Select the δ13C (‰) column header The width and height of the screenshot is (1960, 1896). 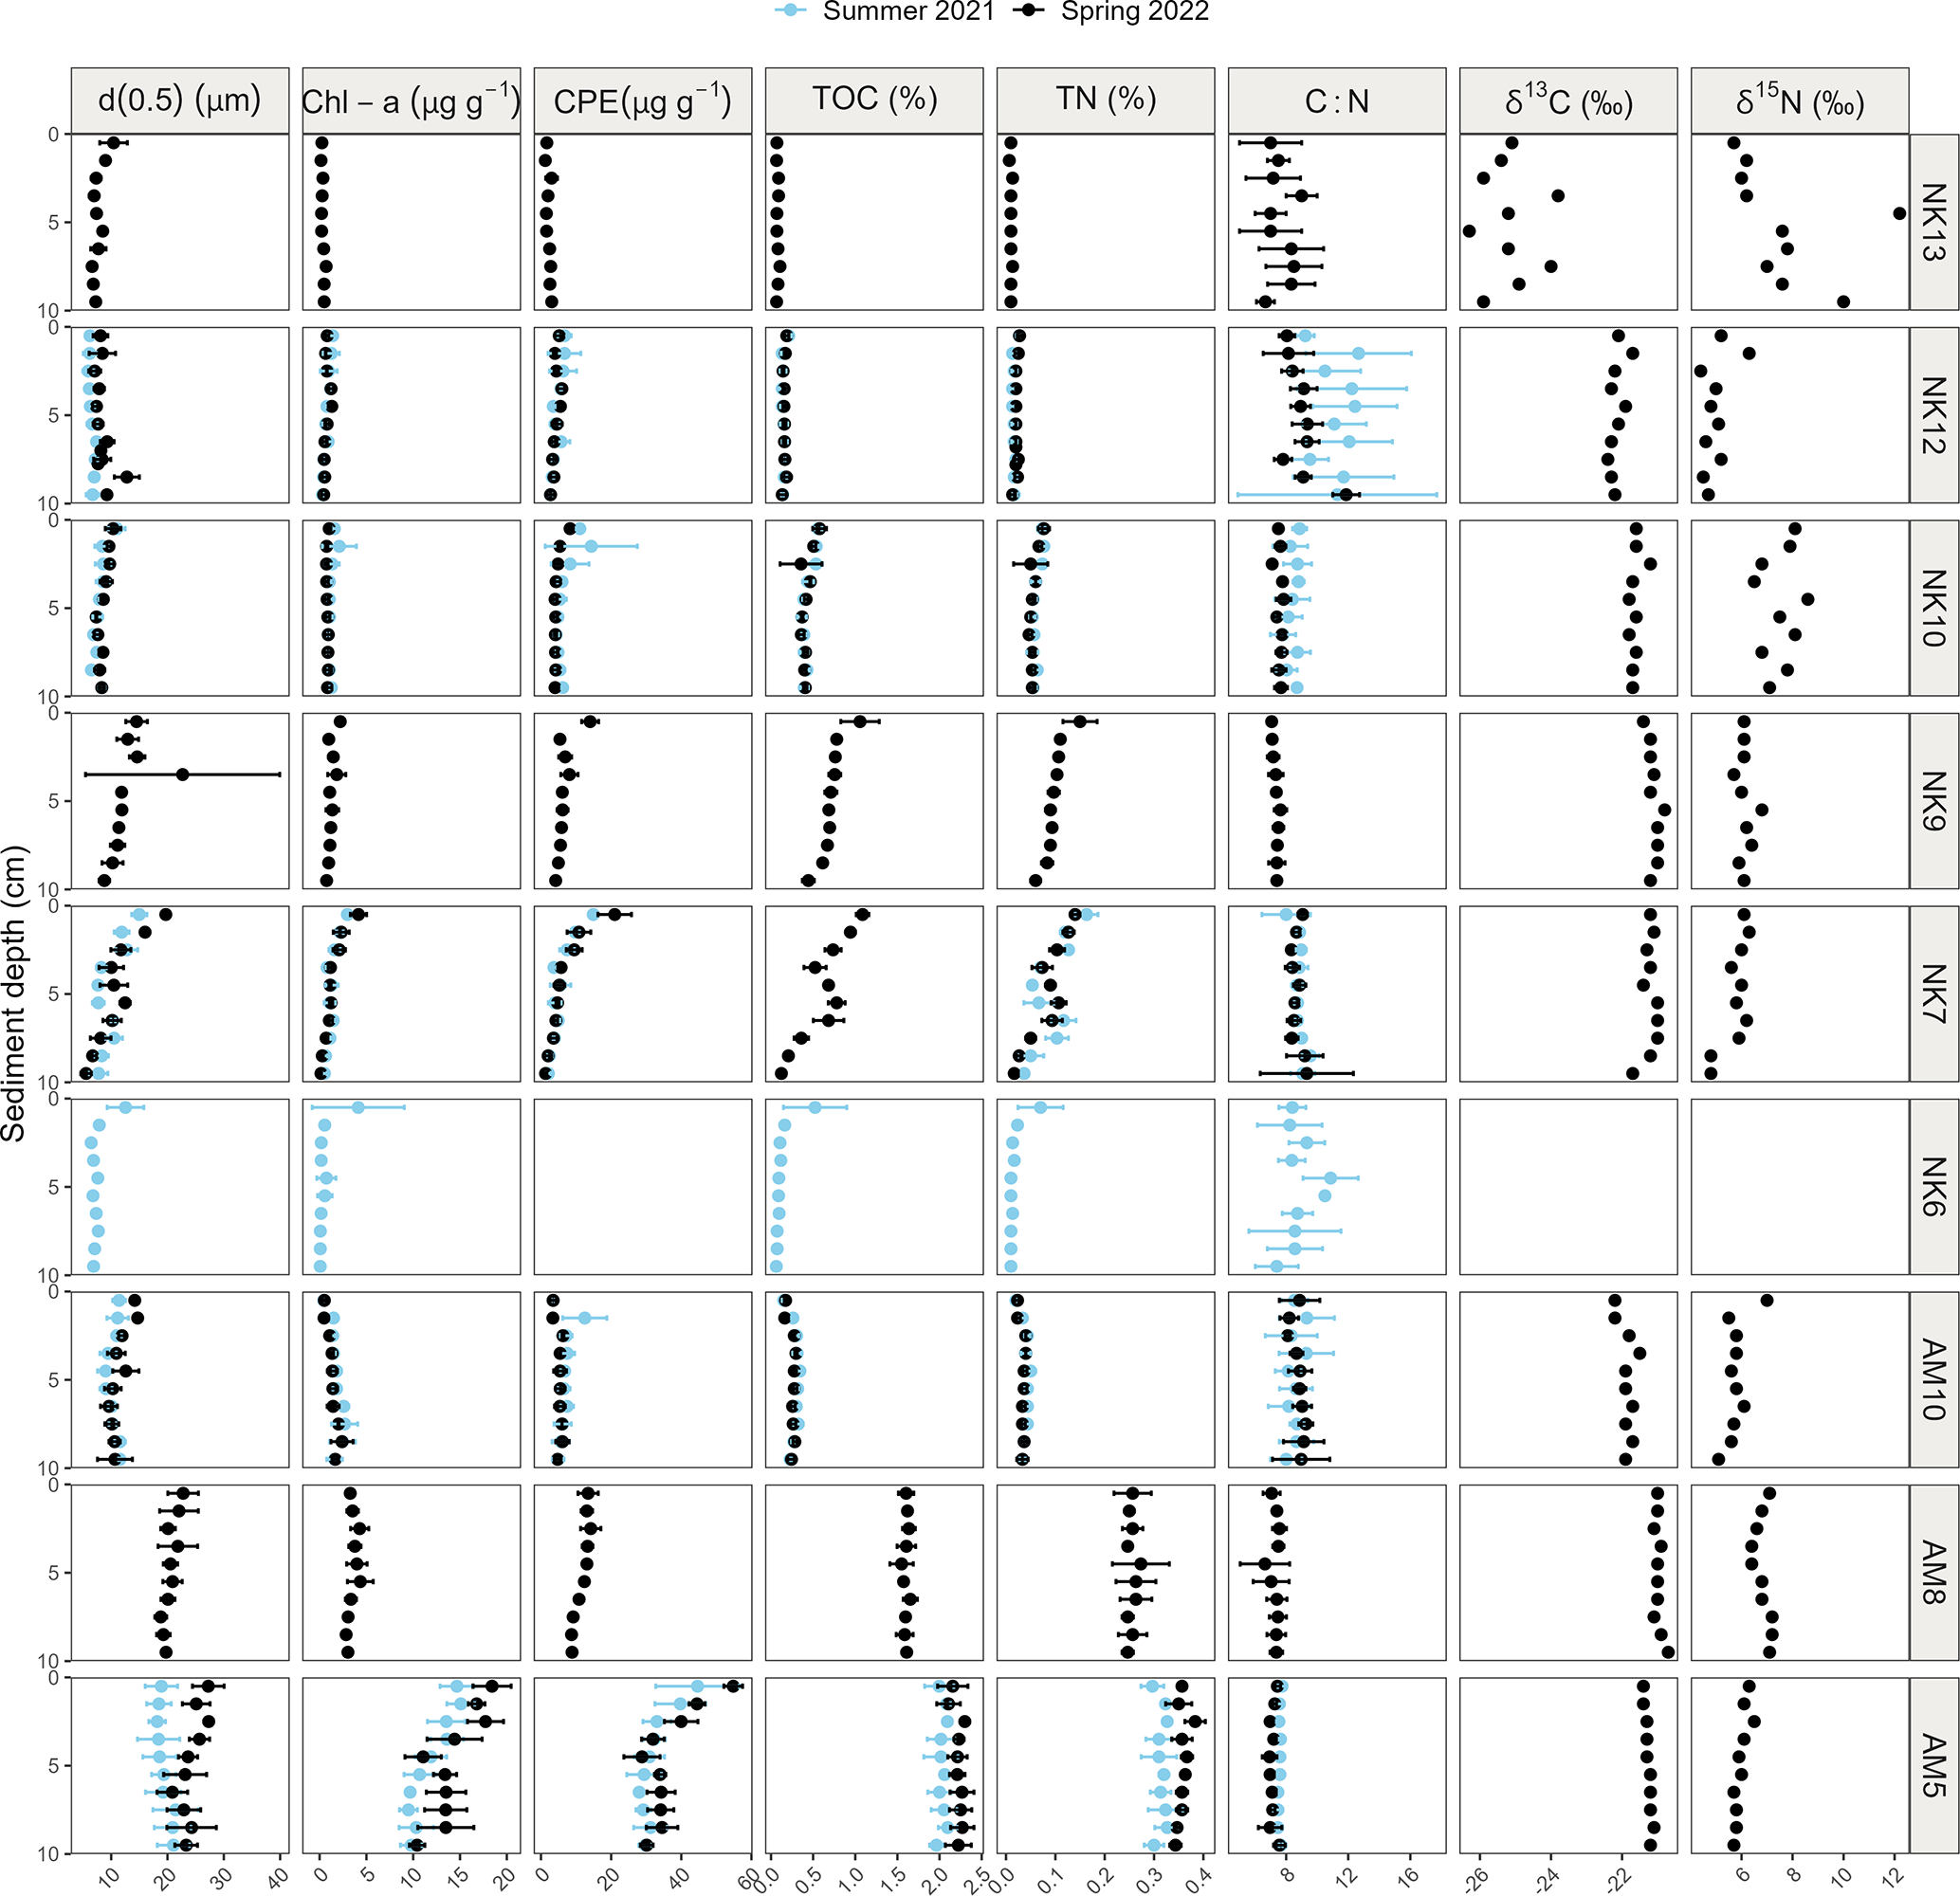[x=1568, y=100]
